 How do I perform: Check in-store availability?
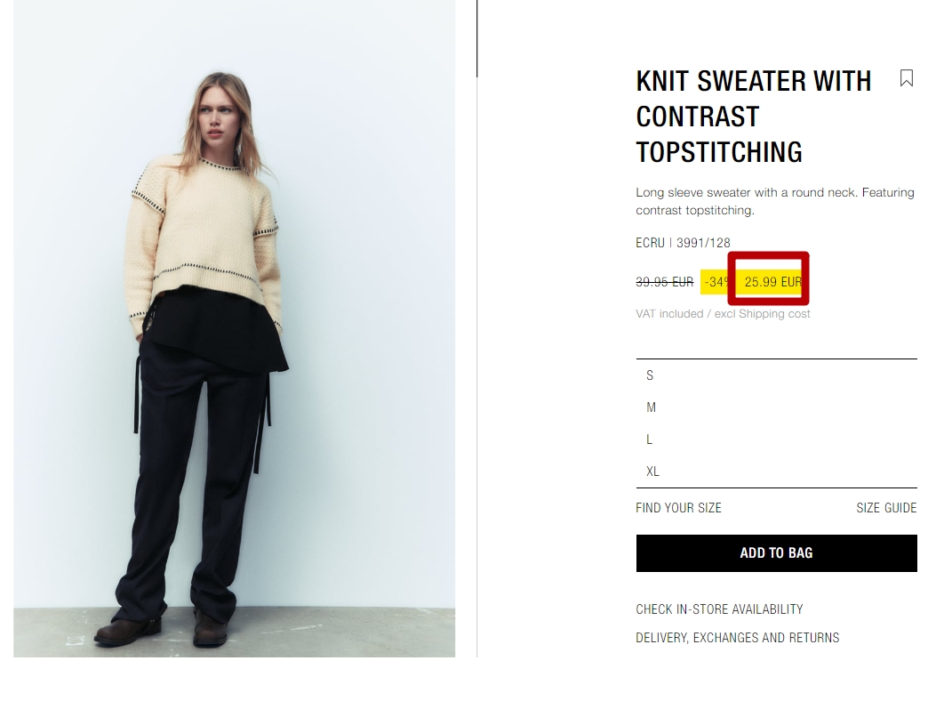point(719,609)
